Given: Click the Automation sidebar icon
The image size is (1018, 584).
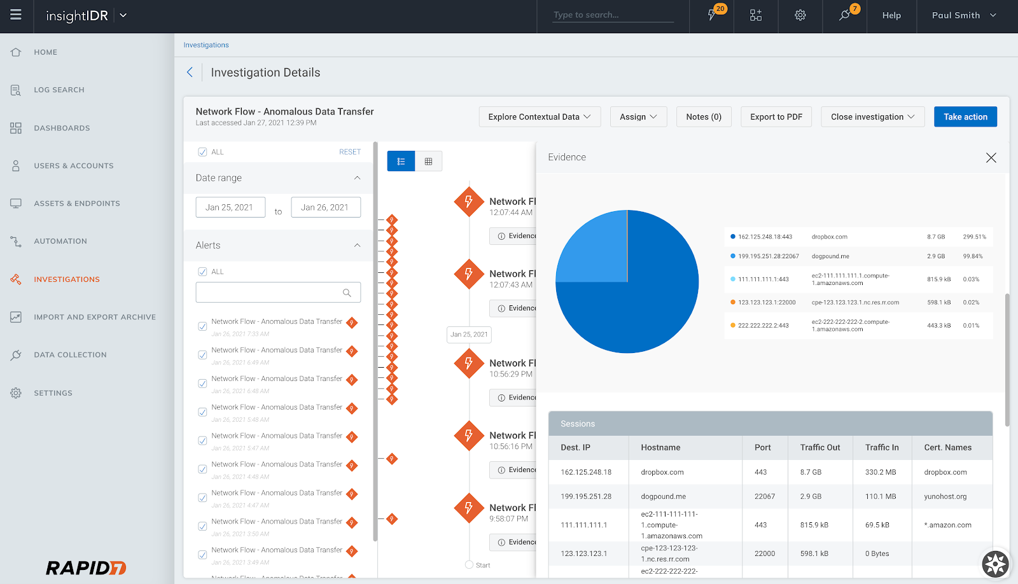Looking at the screenshot, I should point(16,241).
